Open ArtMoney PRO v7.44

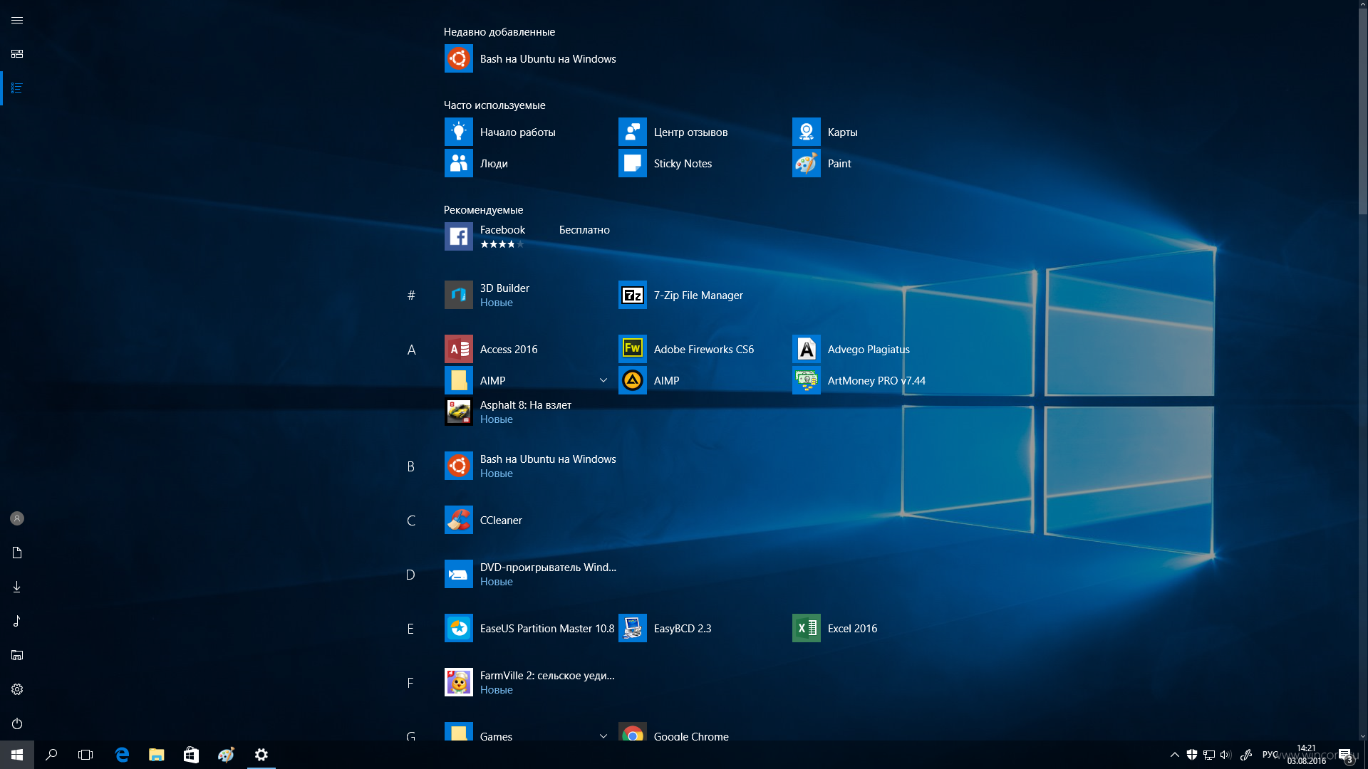(859, 380)
